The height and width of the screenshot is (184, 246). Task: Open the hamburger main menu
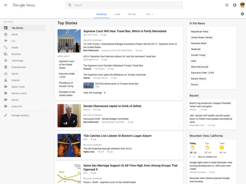5,5
